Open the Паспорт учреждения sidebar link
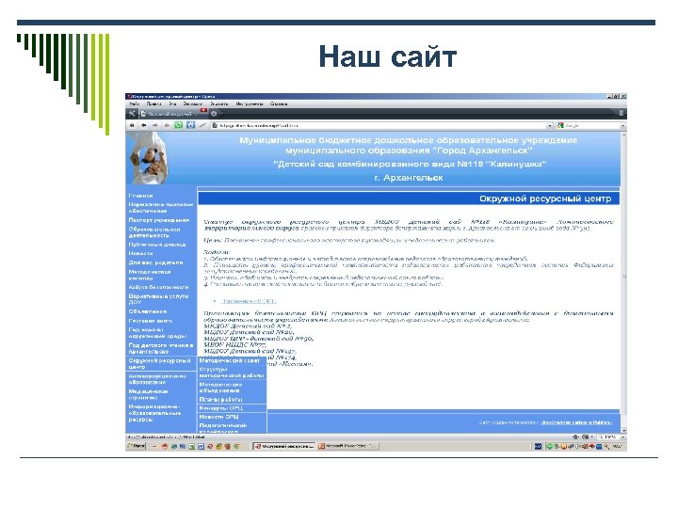This screenshot has height=508, width=678. (159, 220)
